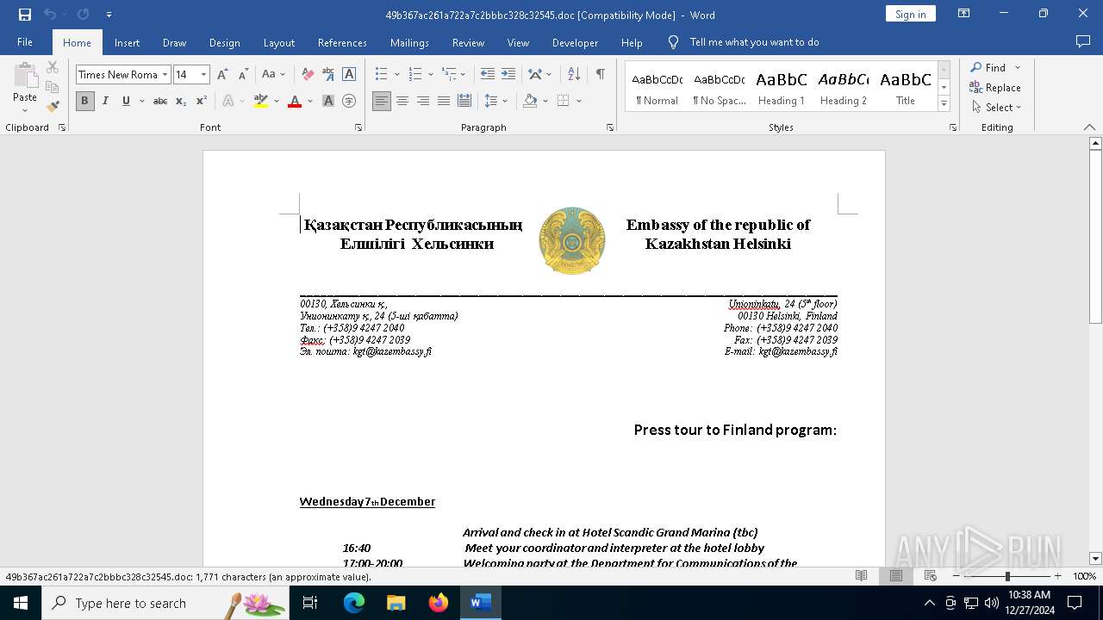Apply subscript formatting
This screenshot has height=620, width=1103.
(x=181, y=101)
